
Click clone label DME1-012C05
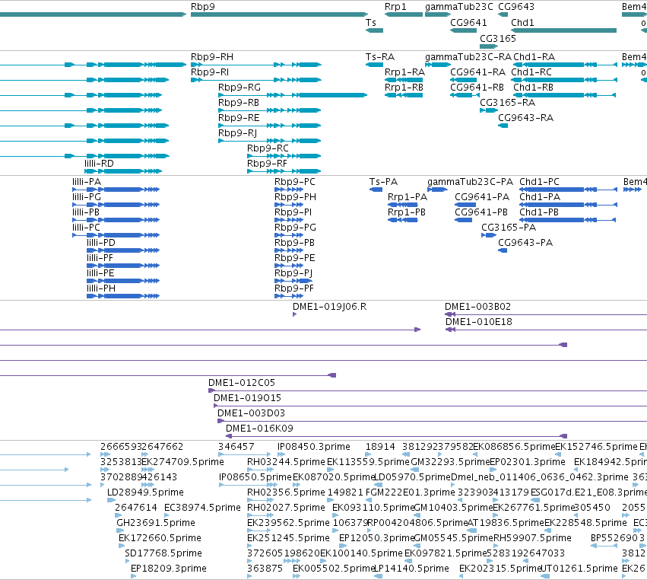tap(242, 383)
